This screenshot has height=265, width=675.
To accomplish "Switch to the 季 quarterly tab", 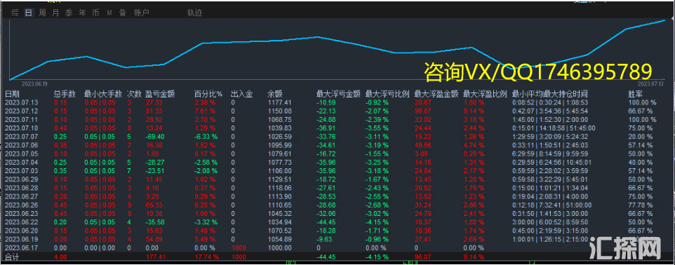I will point(69,13).
